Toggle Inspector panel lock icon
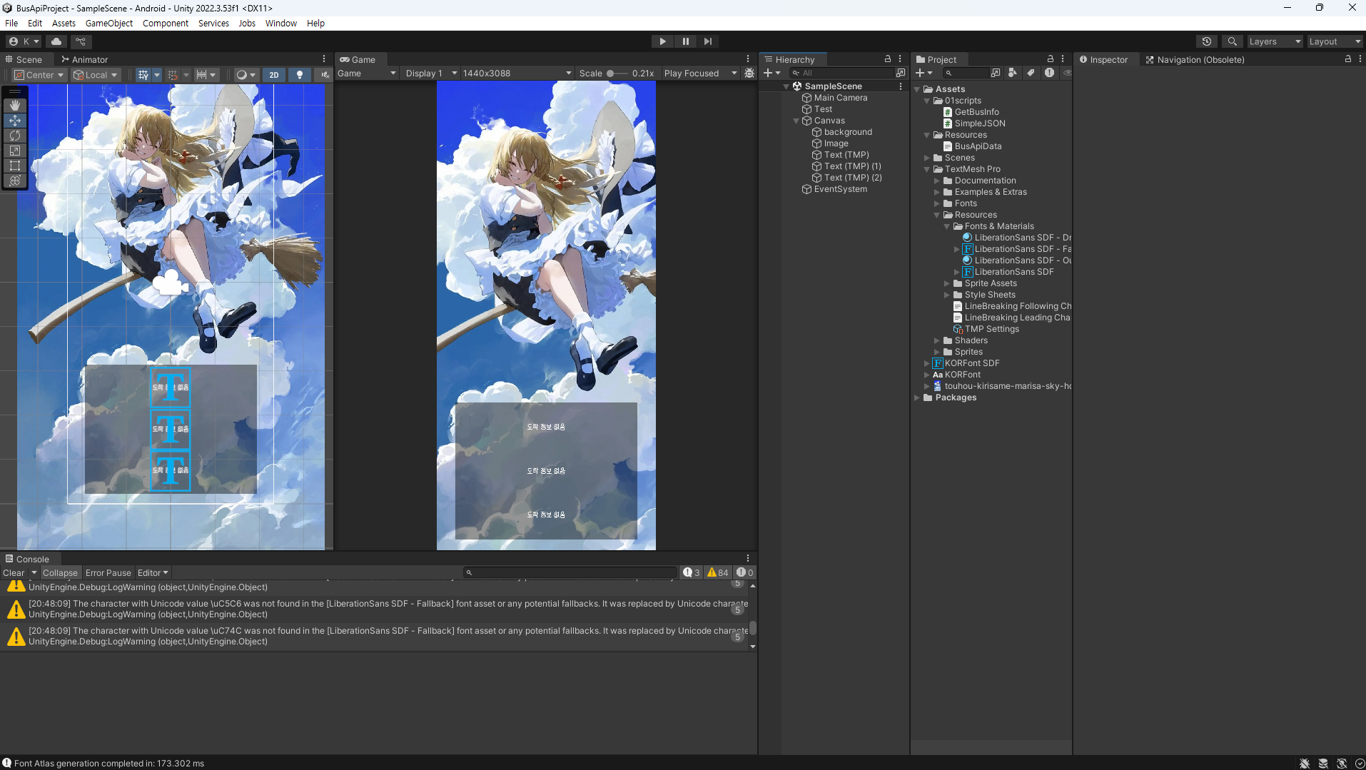This screenshot has width=1366, height=770. 1347,59
